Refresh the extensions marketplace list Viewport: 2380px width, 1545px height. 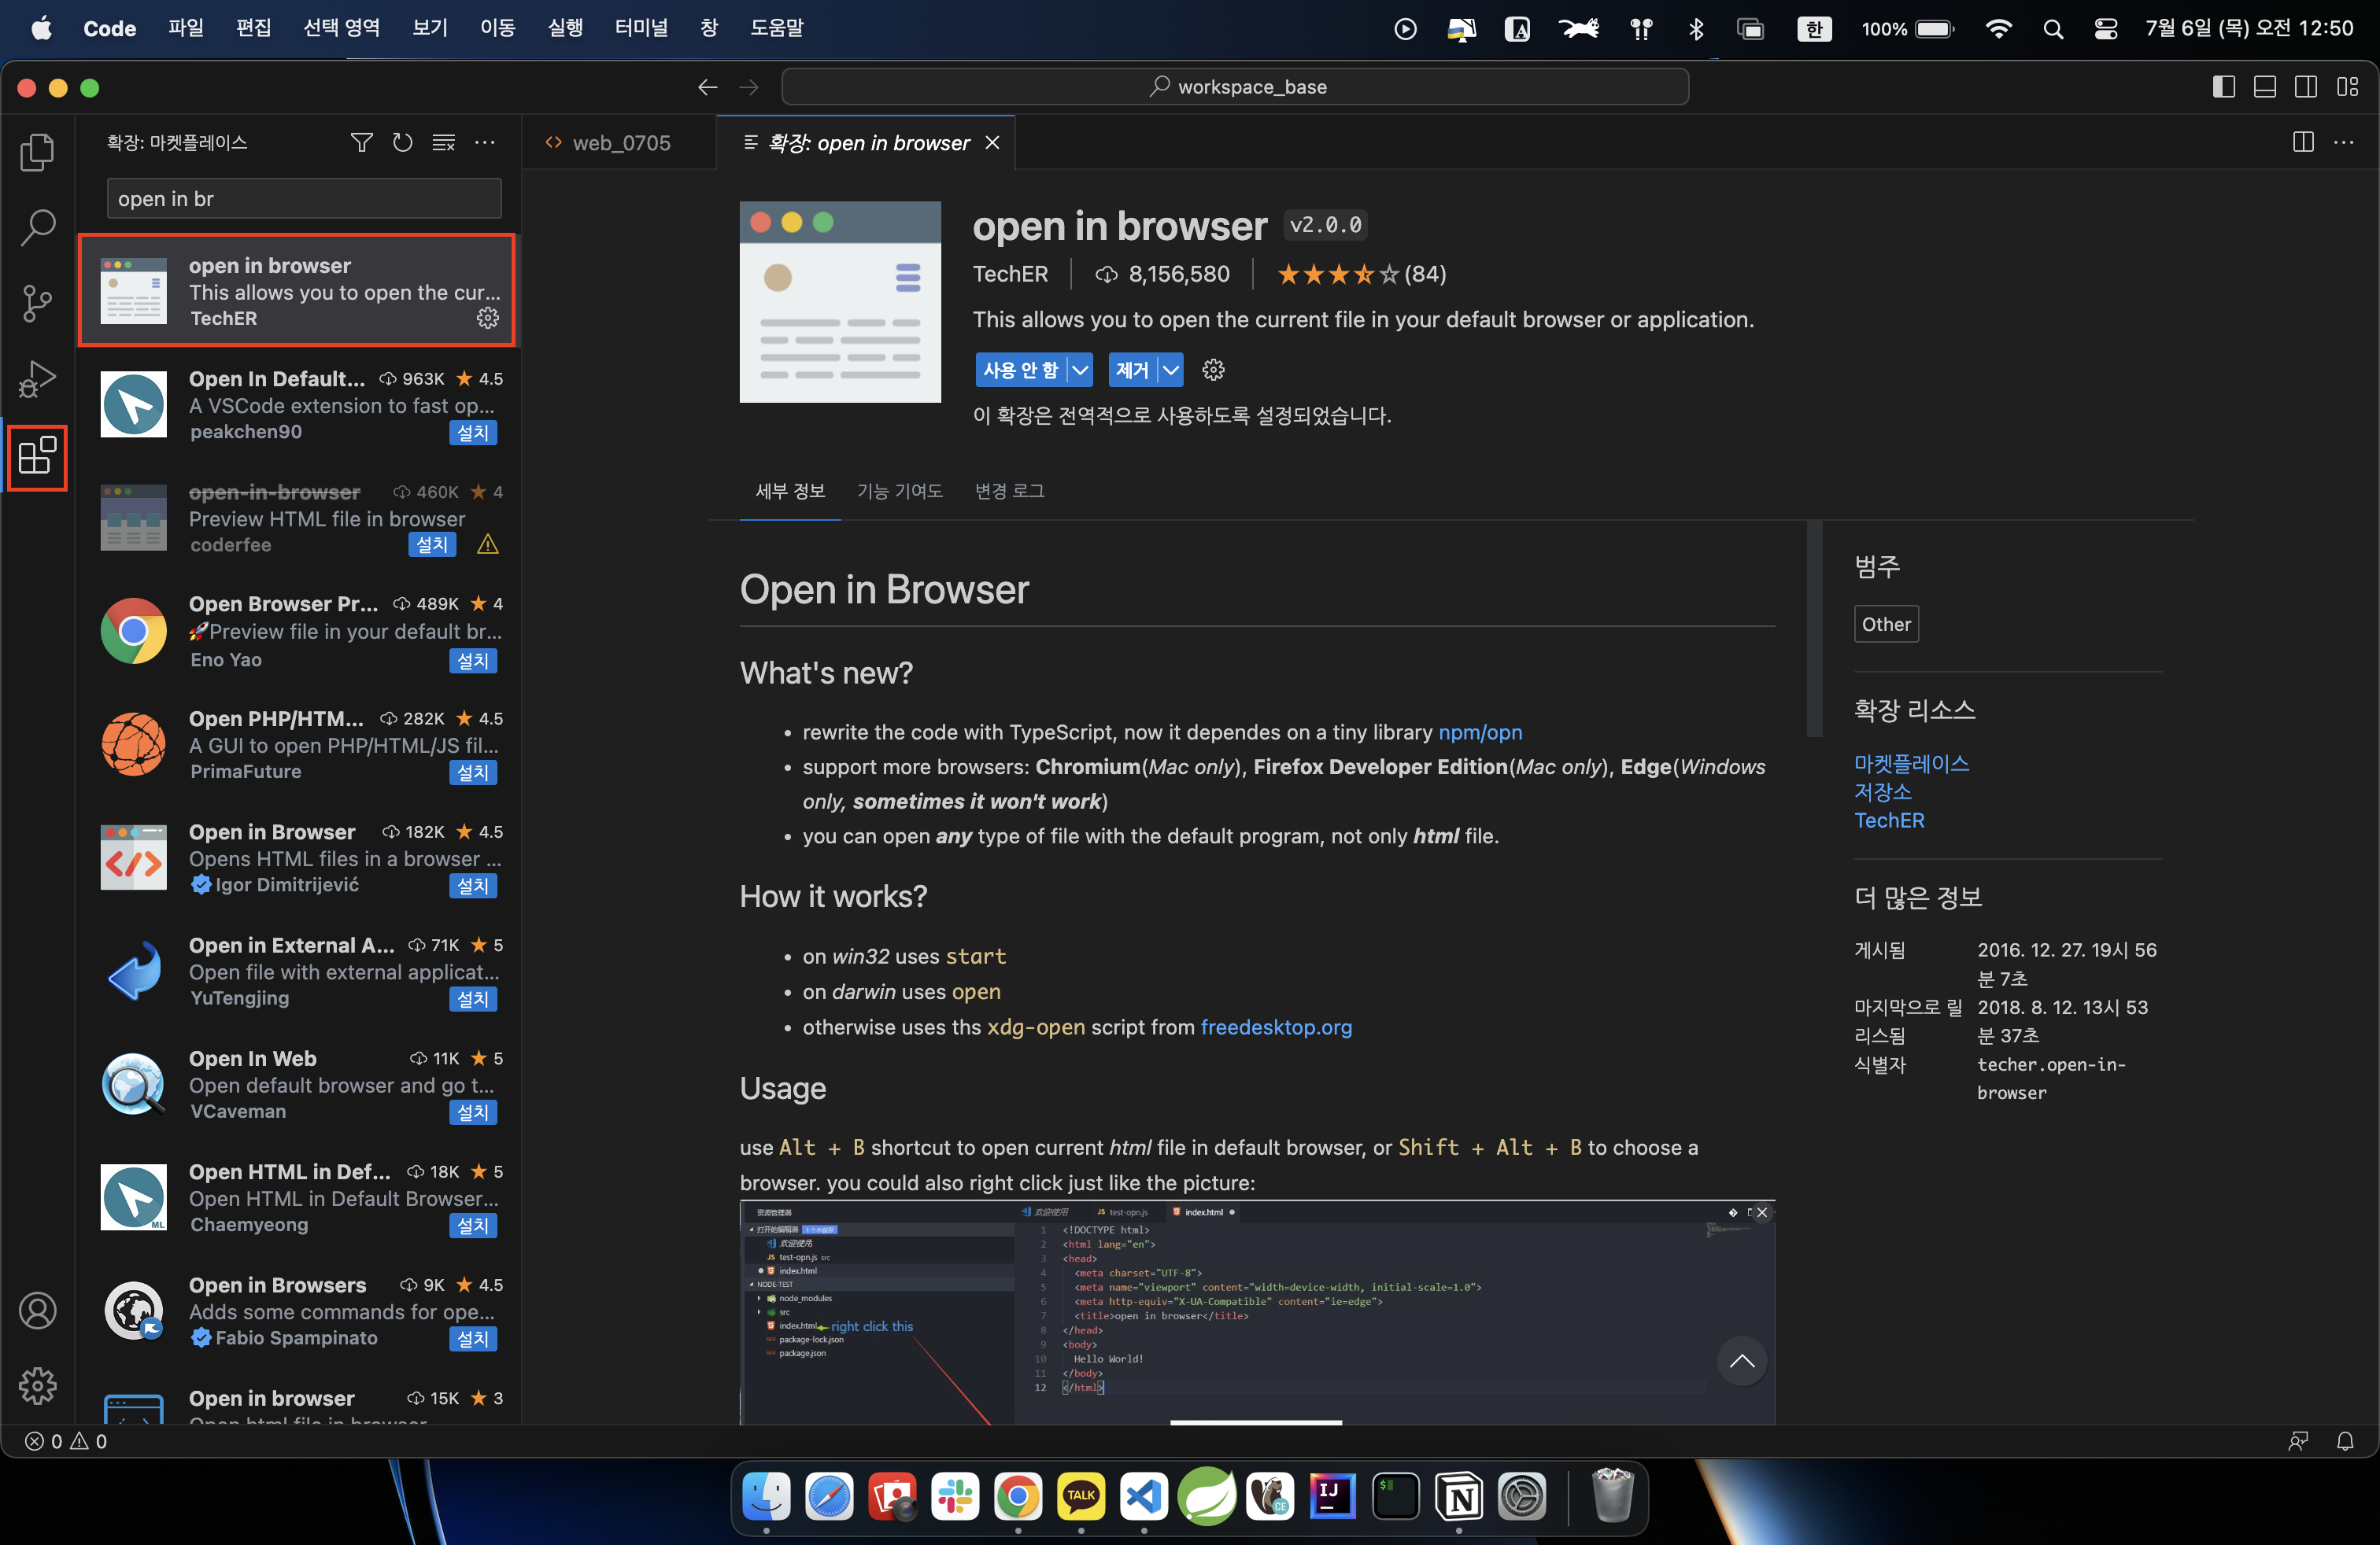402,143
